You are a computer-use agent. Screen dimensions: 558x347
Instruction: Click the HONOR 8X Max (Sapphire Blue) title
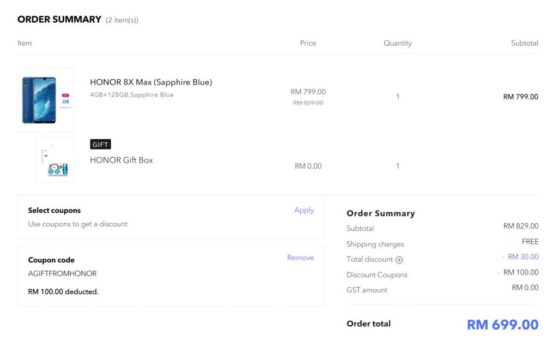[151, 82]
